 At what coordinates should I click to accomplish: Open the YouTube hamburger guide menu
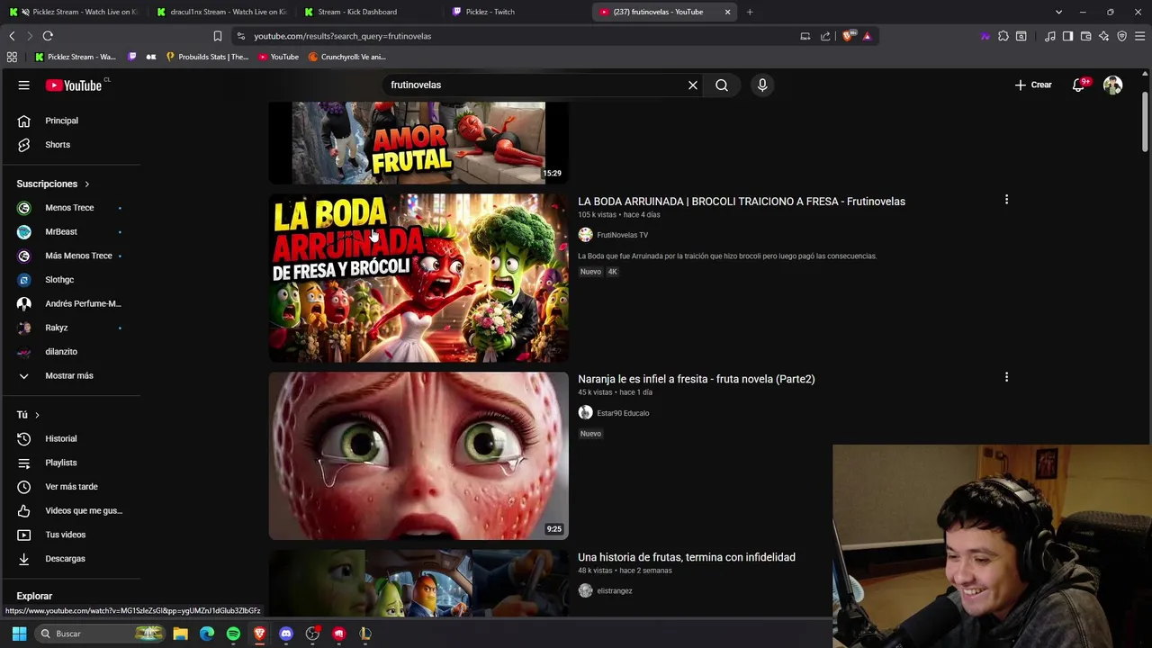point(23,85)
